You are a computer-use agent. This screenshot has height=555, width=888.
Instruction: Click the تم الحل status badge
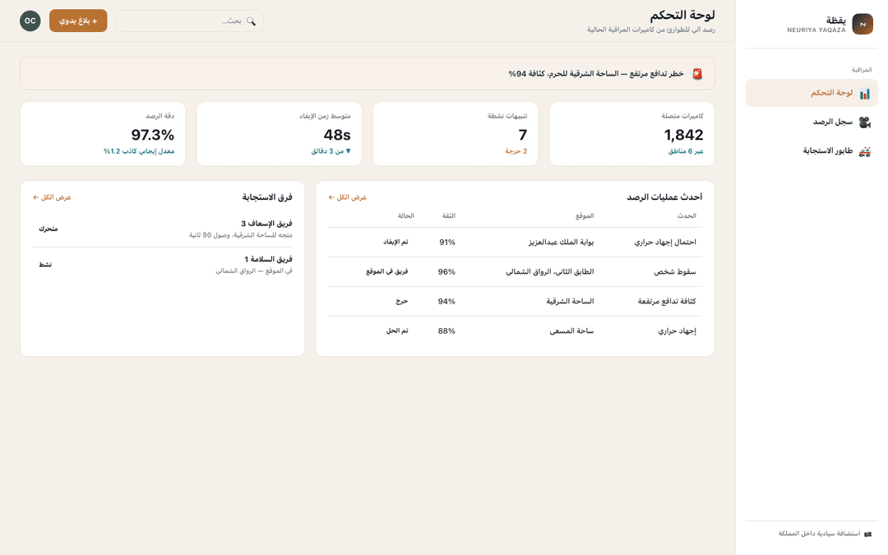[x=397, y=331]
